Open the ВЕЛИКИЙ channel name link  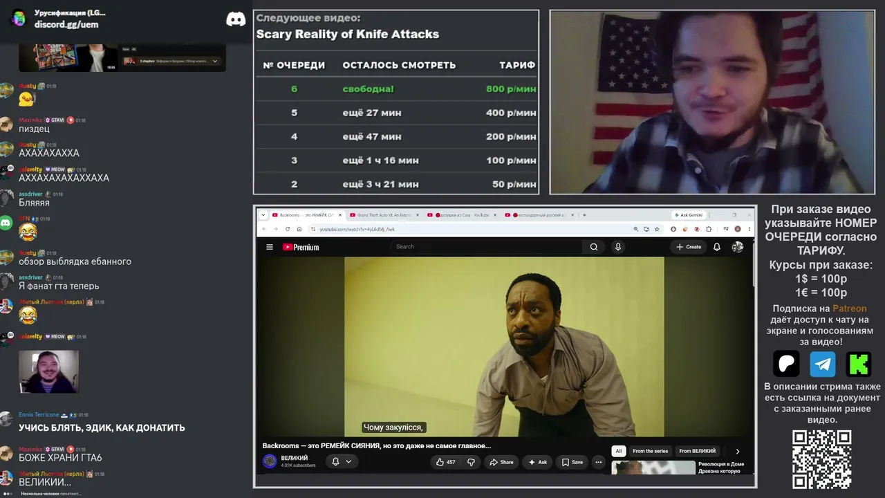click(x=295, y=458)
